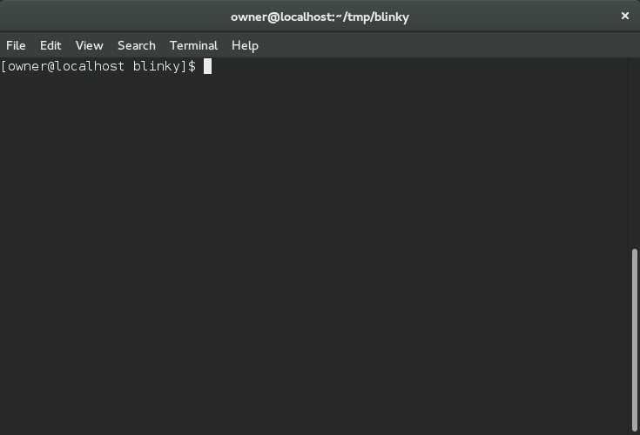Click the opening bracket of the prompt
640x435 pixels.
click(4, 66)
